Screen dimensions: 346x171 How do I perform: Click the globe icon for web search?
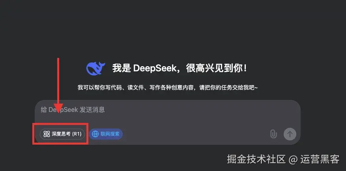tap(95, 134)
